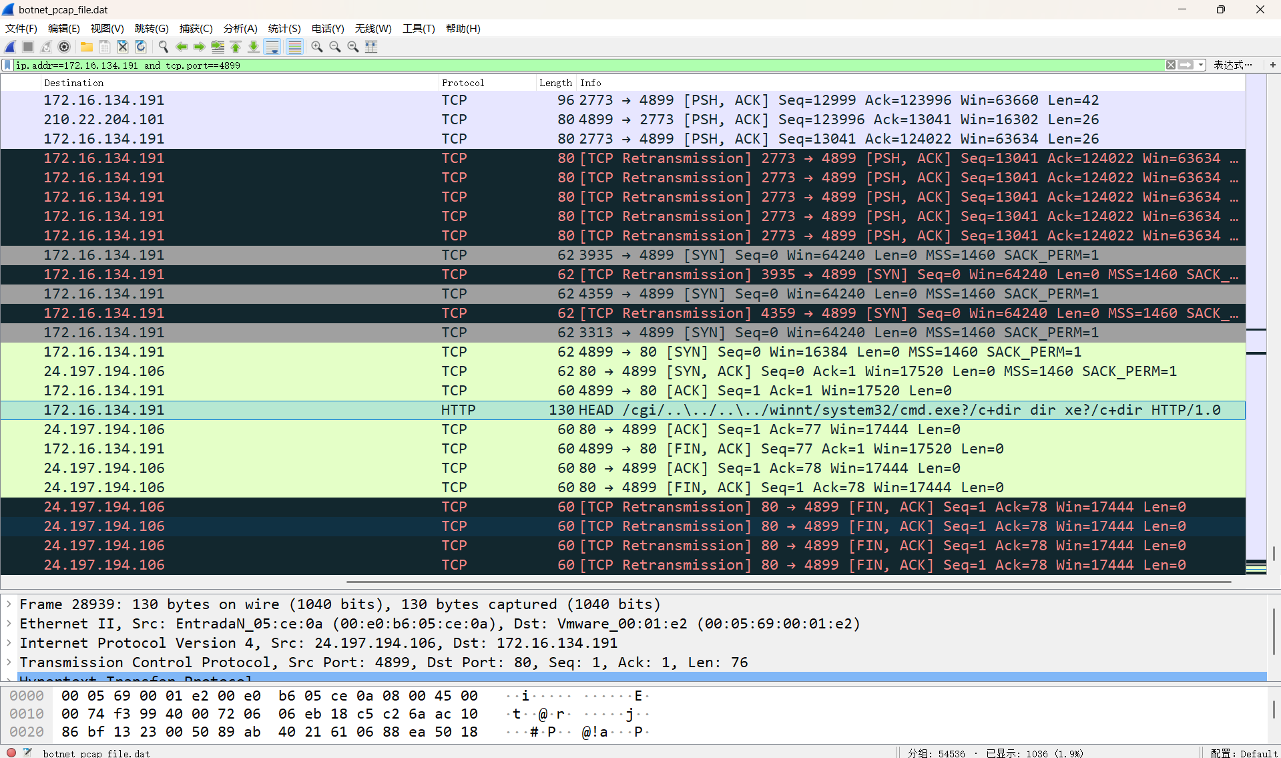Open the 捕获(C) menu
The image size is (1281, 758).
click(x=196, y=29)
